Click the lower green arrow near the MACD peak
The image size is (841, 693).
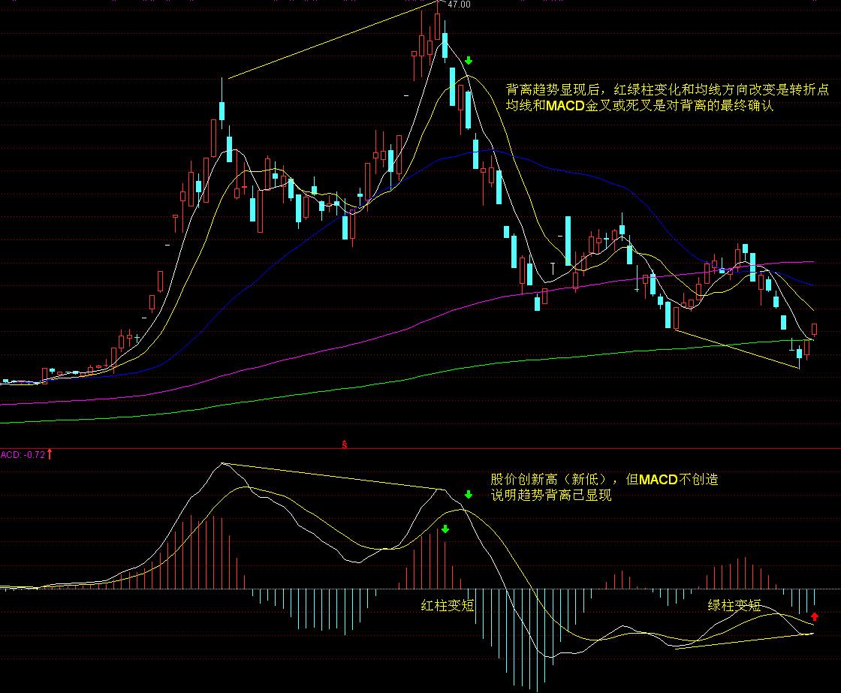446,529
